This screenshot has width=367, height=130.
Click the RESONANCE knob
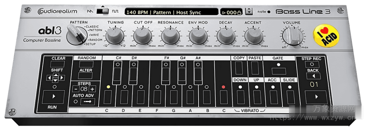pos(170,36)
